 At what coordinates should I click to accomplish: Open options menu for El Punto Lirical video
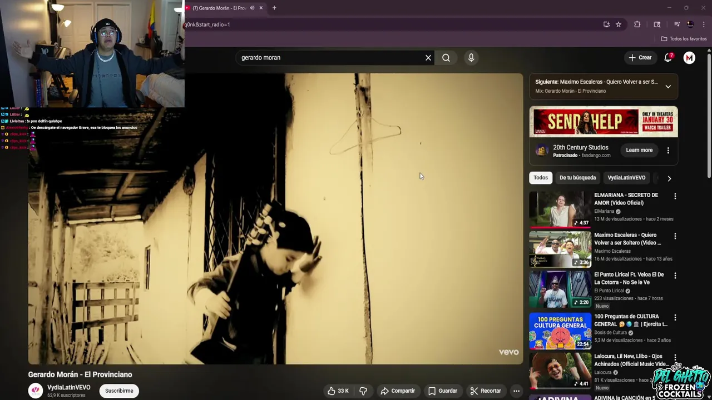[x=675, y=276]
